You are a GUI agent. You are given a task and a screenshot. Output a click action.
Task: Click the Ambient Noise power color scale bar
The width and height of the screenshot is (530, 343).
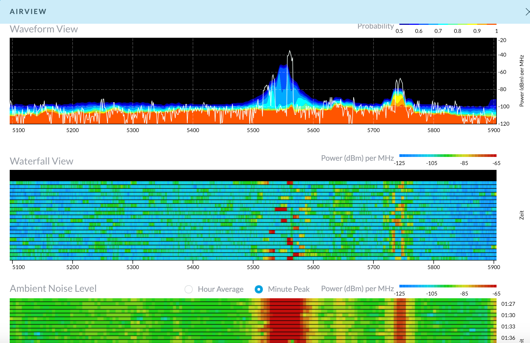tap(448, 286)
